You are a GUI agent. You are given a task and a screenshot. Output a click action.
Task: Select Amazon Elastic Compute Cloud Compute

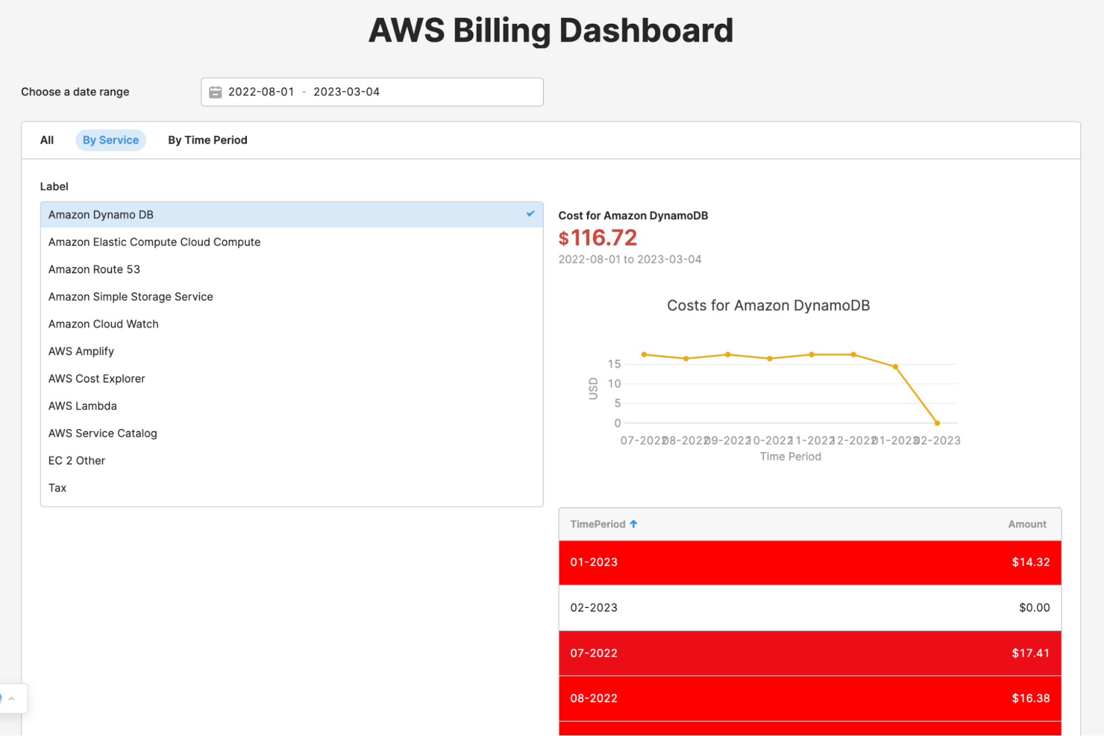(x=154, y=241)
